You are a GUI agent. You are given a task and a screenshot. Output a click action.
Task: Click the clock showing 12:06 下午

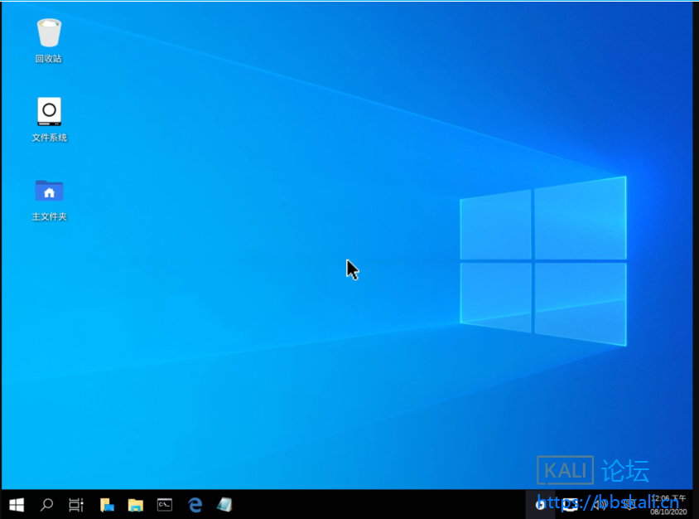668,499
